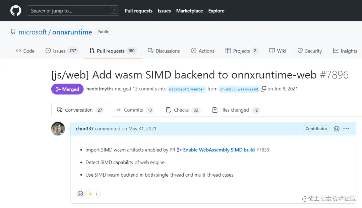Select the Conversation tab
The height and width of the screenshot is (208, 362).
coord(80,110)
